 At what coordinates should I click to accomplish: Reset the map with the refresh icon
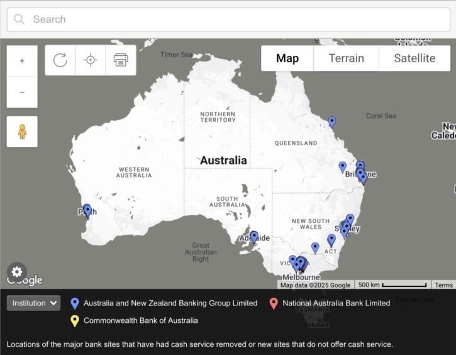[60, 60]
